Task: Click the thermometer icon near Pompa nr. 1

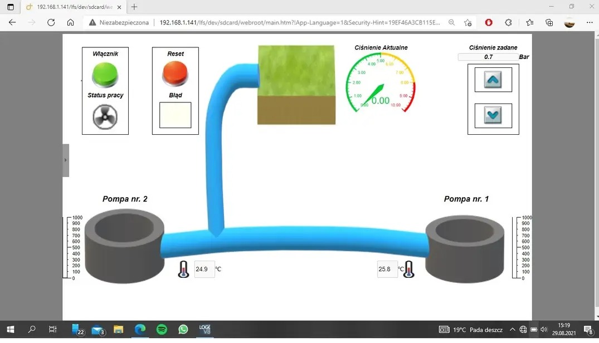Action: (x=409, y=269)
